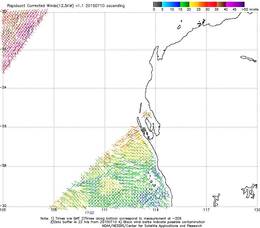Click the NOAA/NESDIS credit line
This screenshot has height=228, width=260.
point(152,226)
